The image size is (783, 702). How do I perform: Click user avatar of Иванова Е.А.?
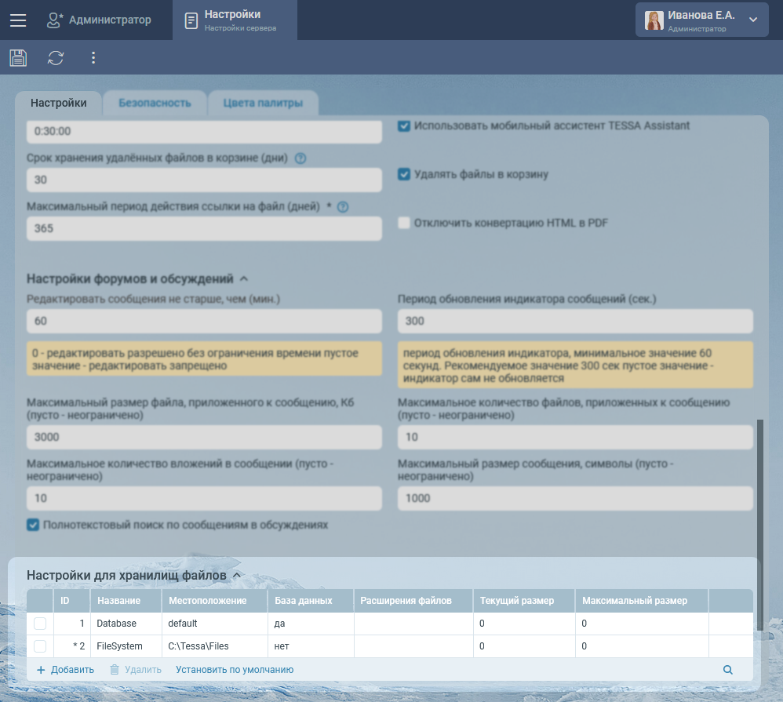654,20
